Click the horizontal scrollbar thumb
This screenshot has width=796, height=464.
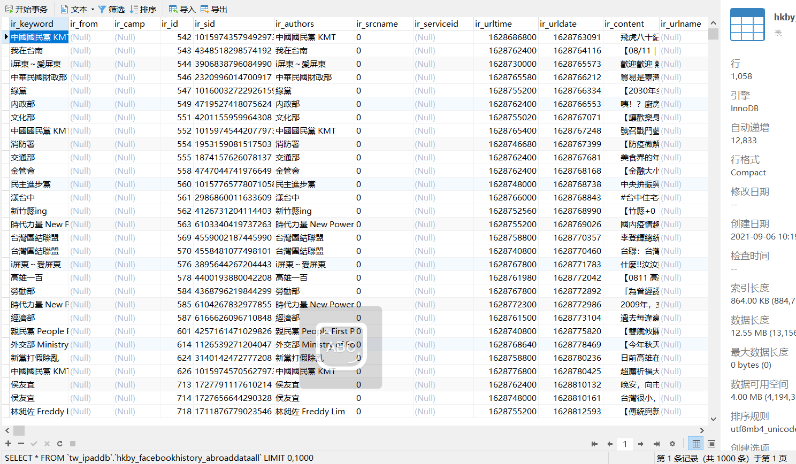(x=19, y=430)
